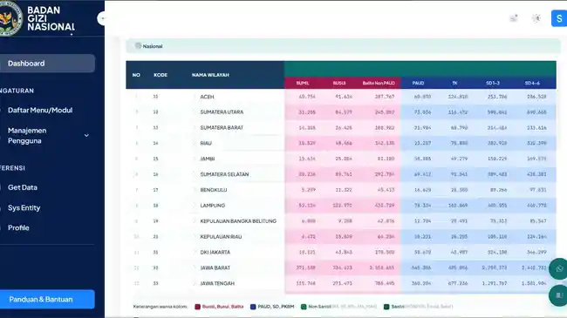Viewport: 567px width, 318px height.
Task: Click PAUD value in ACEH row
Action: click(422, 97)
